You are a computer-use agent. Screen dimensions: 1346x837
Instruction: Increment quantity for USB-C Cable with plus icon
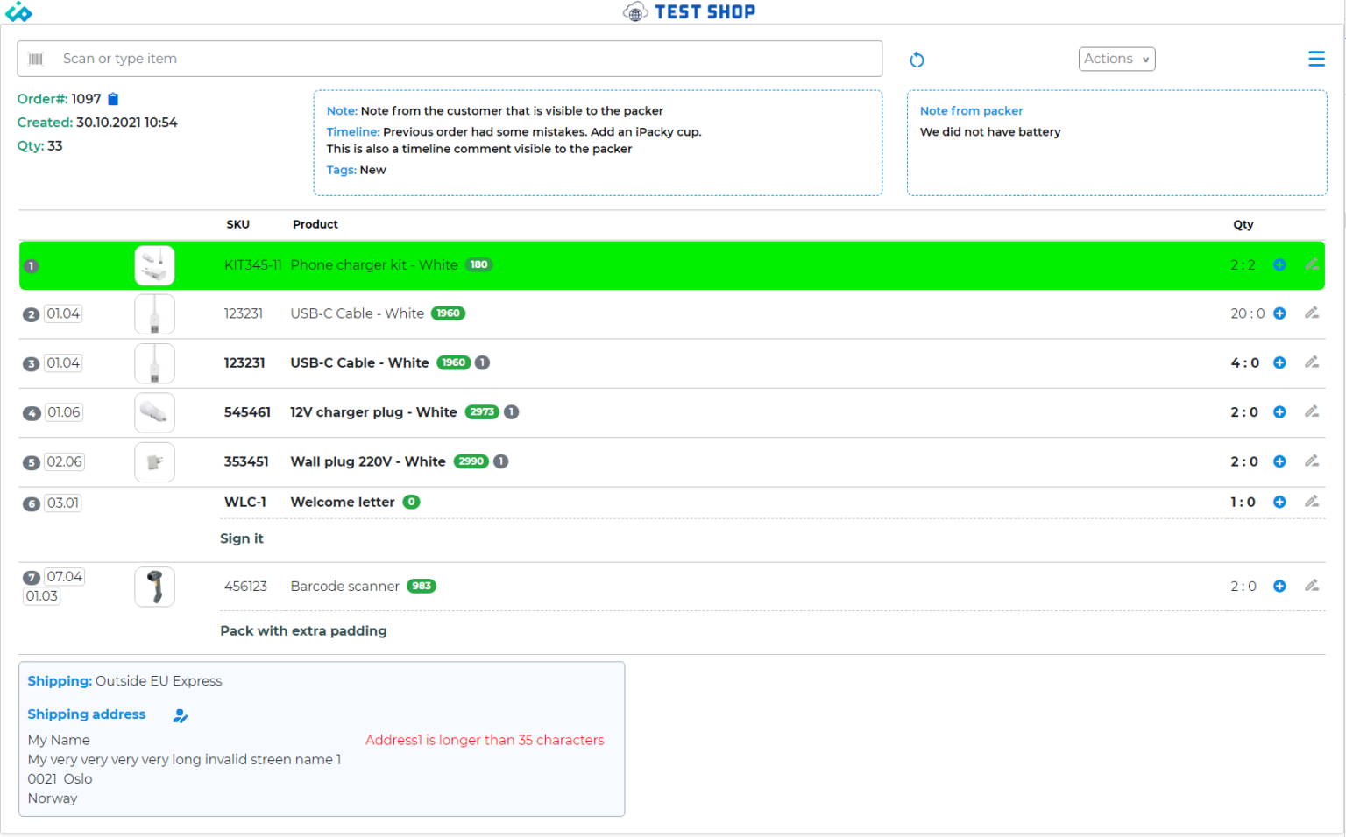[1279, 313]
